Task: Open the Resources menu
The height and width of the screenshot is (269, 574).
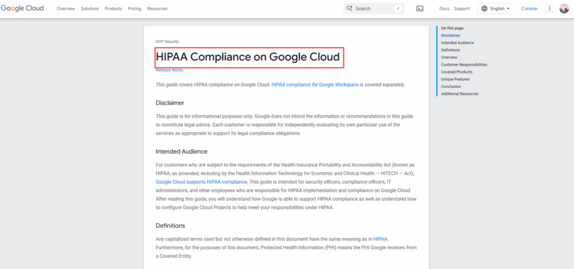Action: coord(157,9)
